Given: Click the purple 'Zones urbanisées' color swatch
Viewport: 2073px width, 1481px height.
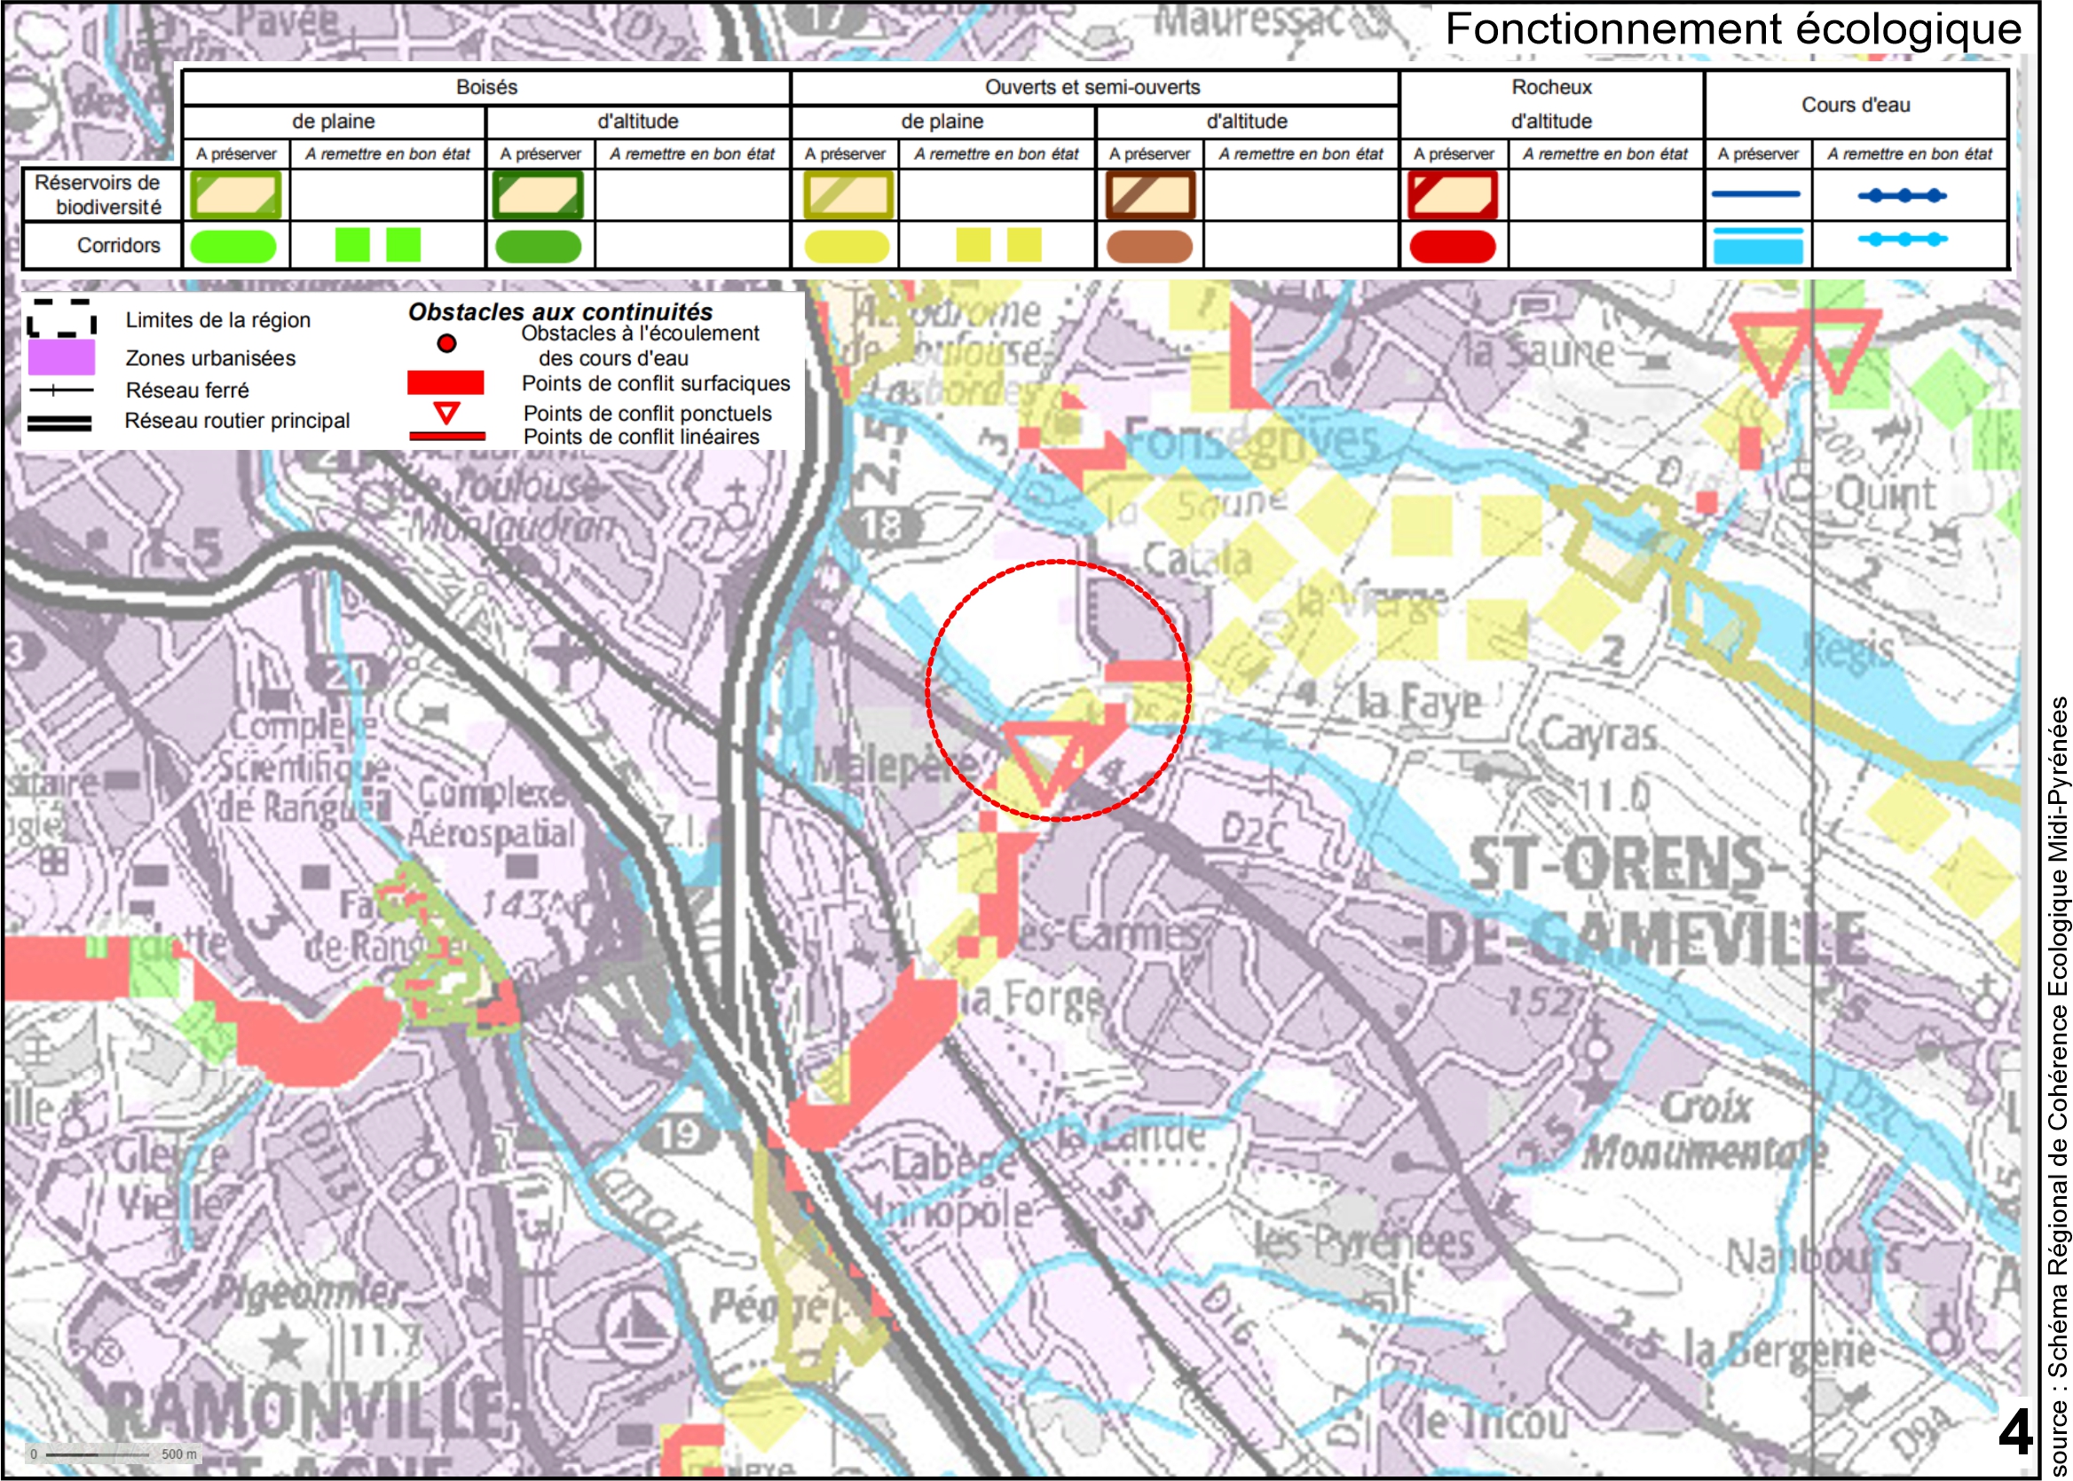Looking at the screenshot, I should coord(61,358).
